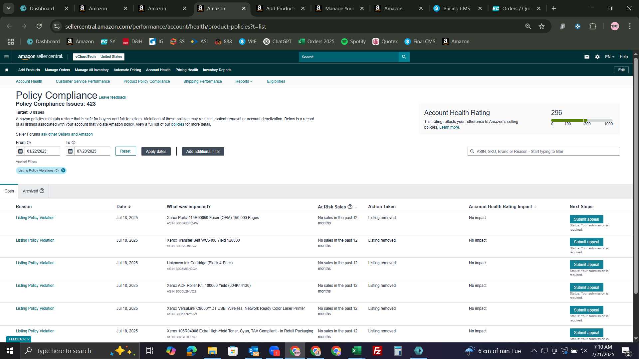Open the Quotex bookmark
Image resolution: width=639 pixels, height=359 pixels.
point(385,42)
